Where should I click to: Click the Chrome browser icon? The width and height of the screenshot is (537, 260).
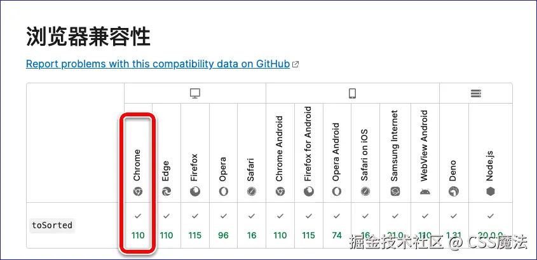click(x=138, y=191)
